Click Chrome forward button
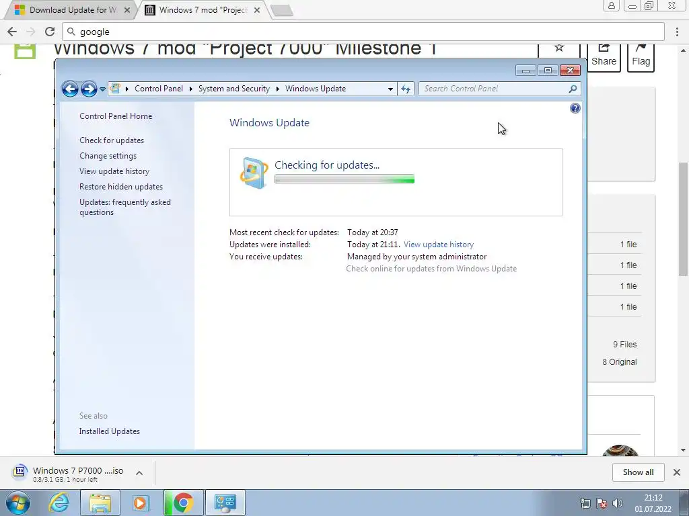 [x=31, y=32]
